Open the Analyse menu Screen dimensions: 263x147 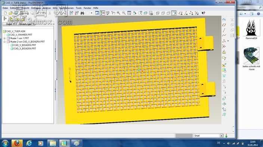point(47,8)
